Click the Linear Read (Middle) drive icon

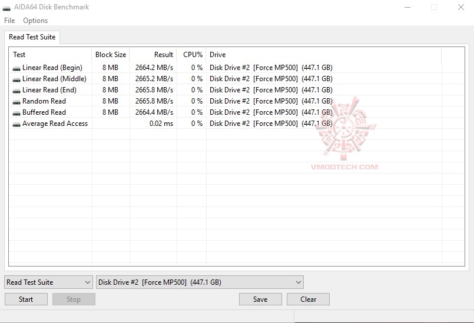click(x=16, y=79)
